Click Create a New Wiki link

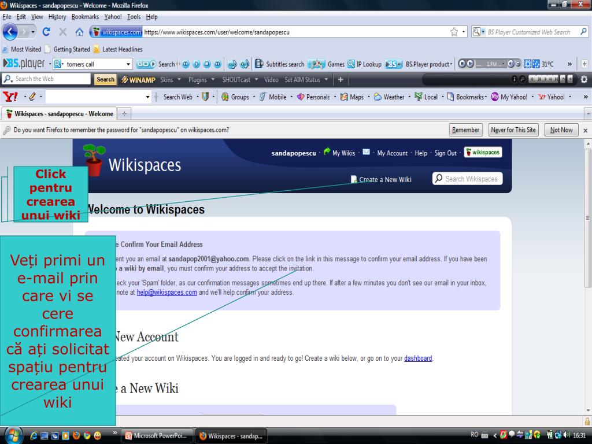click(x=381, y=179)
